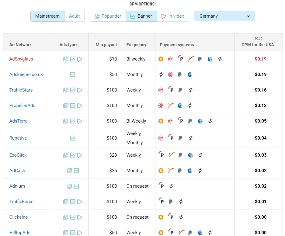Click AdSpyglass Bitcoin payment icon
The height and width of the screenshot is (236, 285).
161,59
